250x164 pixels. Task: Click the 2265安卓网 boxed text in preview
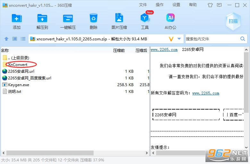click(x=165, y=115)
